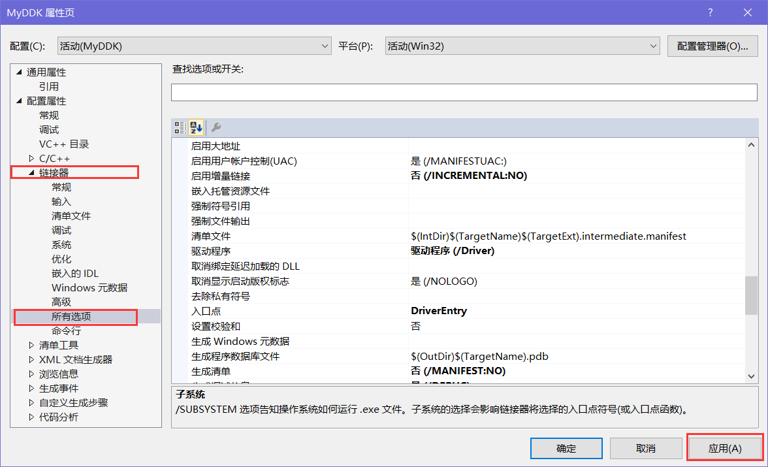Select the Alphabetical sort toolbar icon
768x467 pixels.
[196, 128]
